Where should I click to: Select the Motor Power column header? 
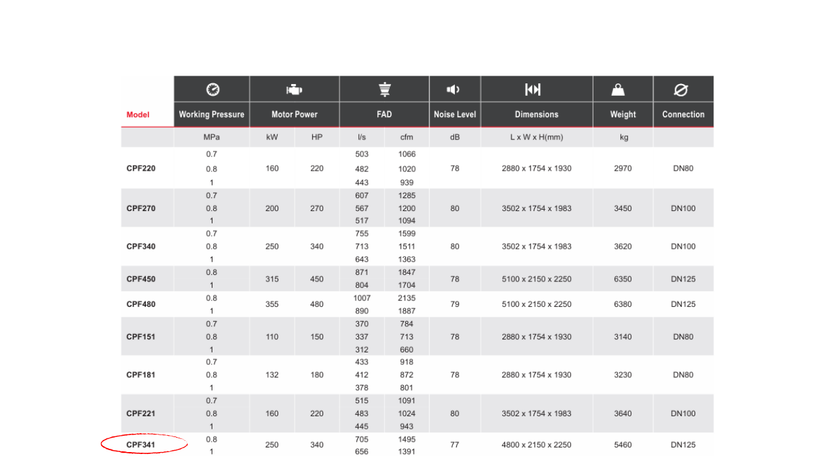pyautogui.click(x=295, y=114)
